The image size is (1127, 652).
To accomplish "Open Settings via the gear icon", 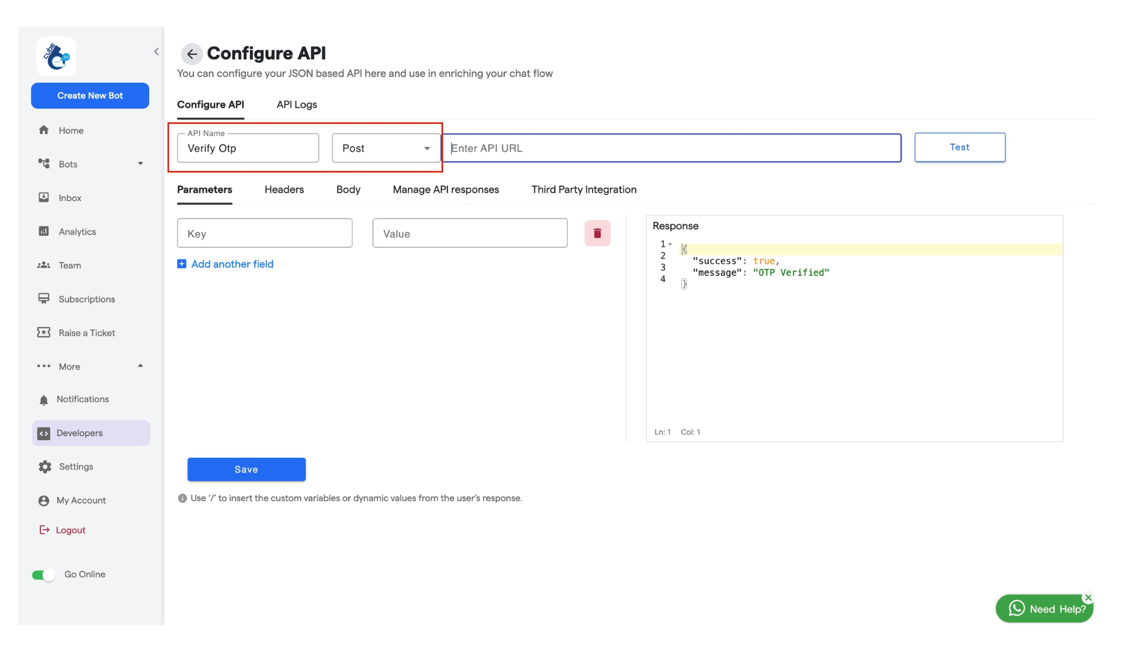I will 44,466.
